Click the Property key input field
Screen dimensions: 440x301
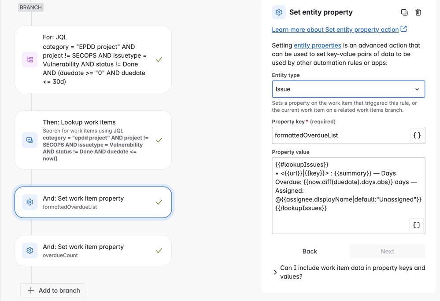[341, 136]
